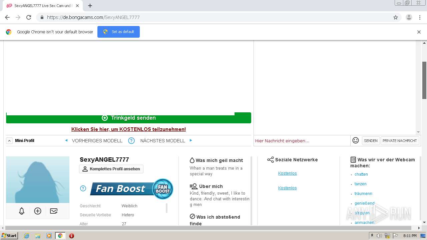
Task: Click the Soziale Netzwerke share icon
Action: 270,160
